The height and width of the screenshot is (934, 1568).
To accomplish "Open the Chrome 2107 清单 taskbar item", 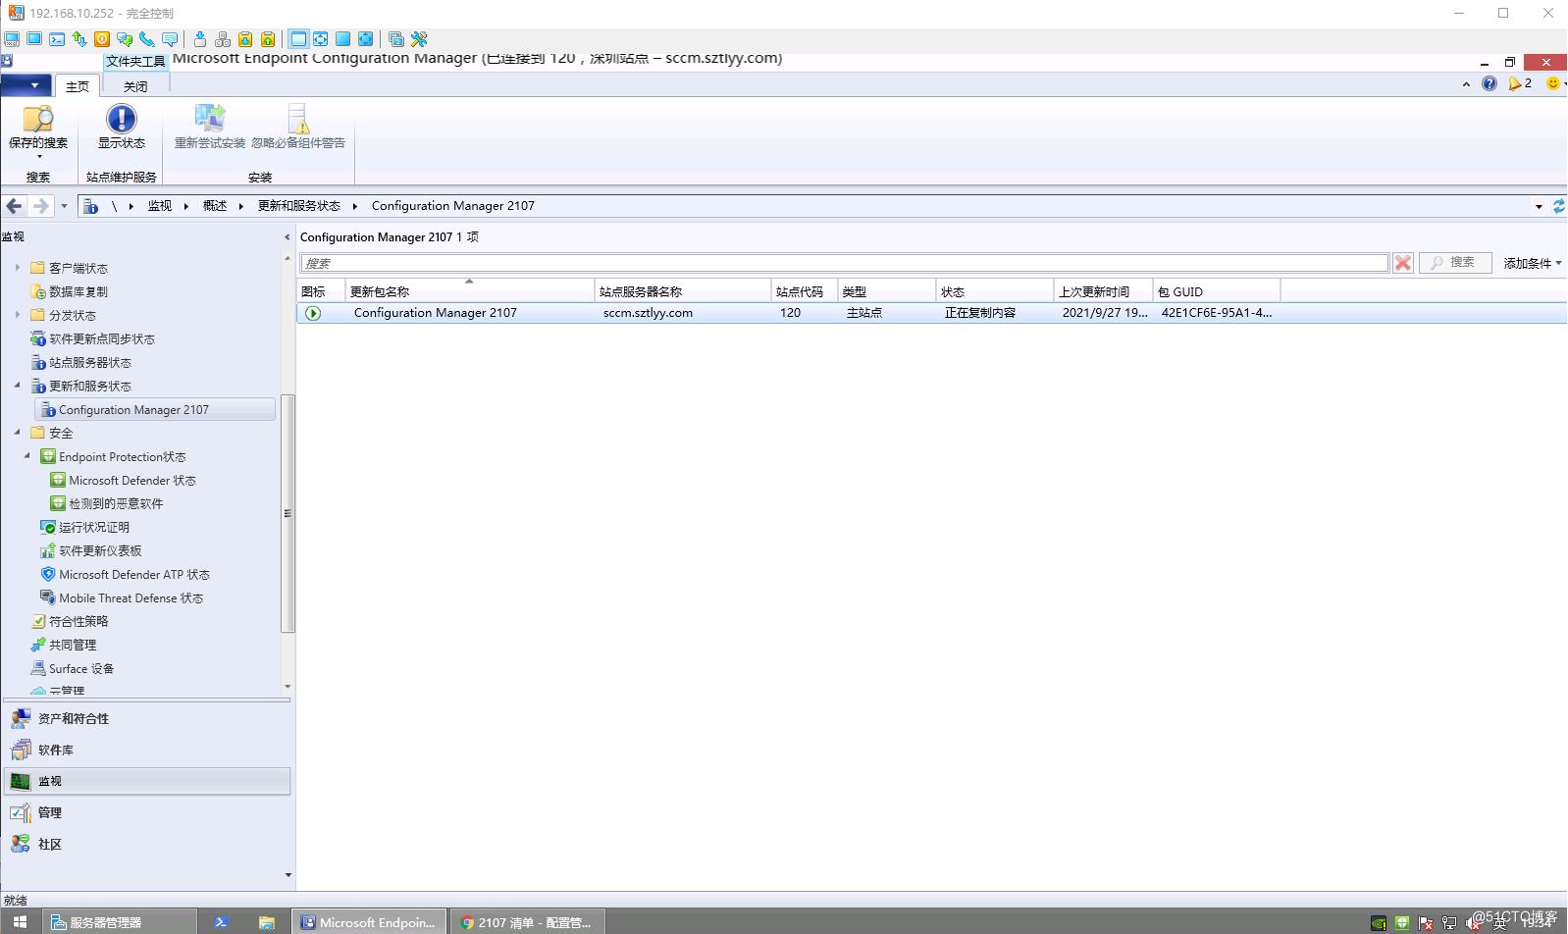I will click(526, 922).
